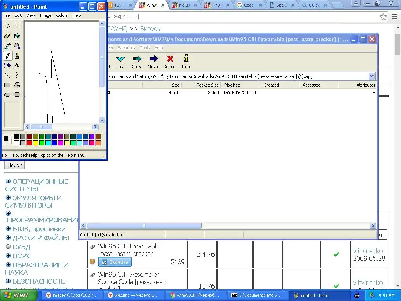Switch to the Quick browser tab
The image size is (401, 301).
pyautogui.click(x=314, y=5)
